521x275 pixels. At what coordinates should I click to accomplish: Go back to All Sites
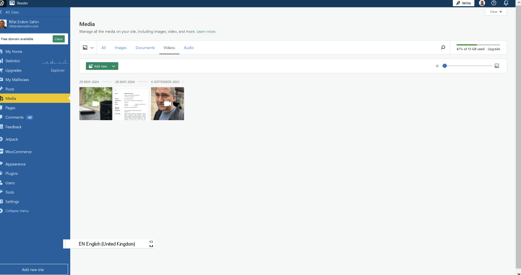10,12
